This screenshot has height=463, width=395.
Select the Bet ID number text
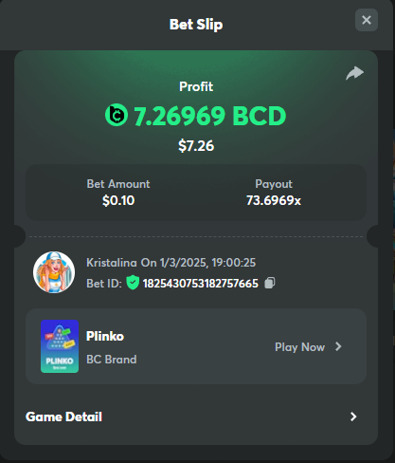(201, 284)
